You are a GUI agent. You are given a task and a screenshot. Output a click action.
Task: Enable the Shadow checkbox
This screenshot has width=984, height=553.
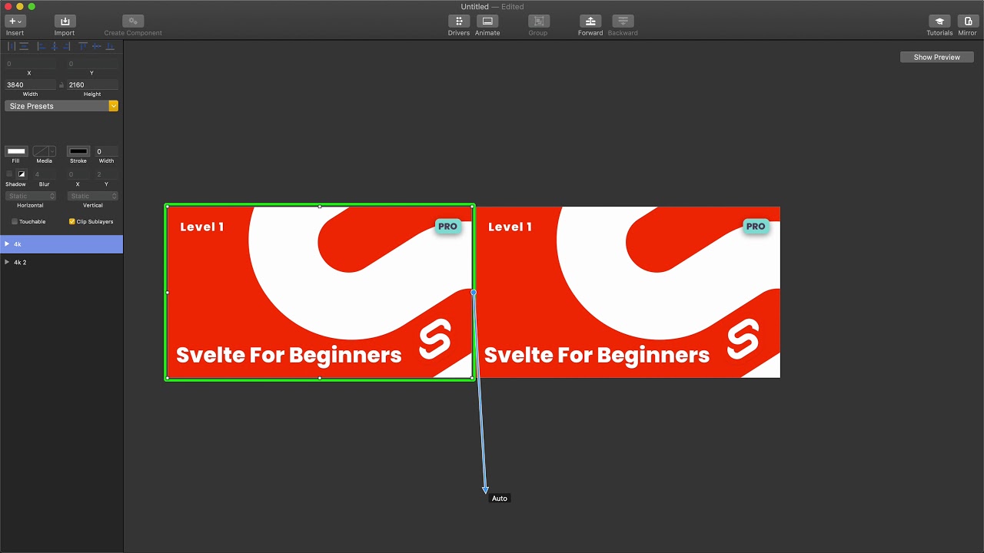click(9, 174)
